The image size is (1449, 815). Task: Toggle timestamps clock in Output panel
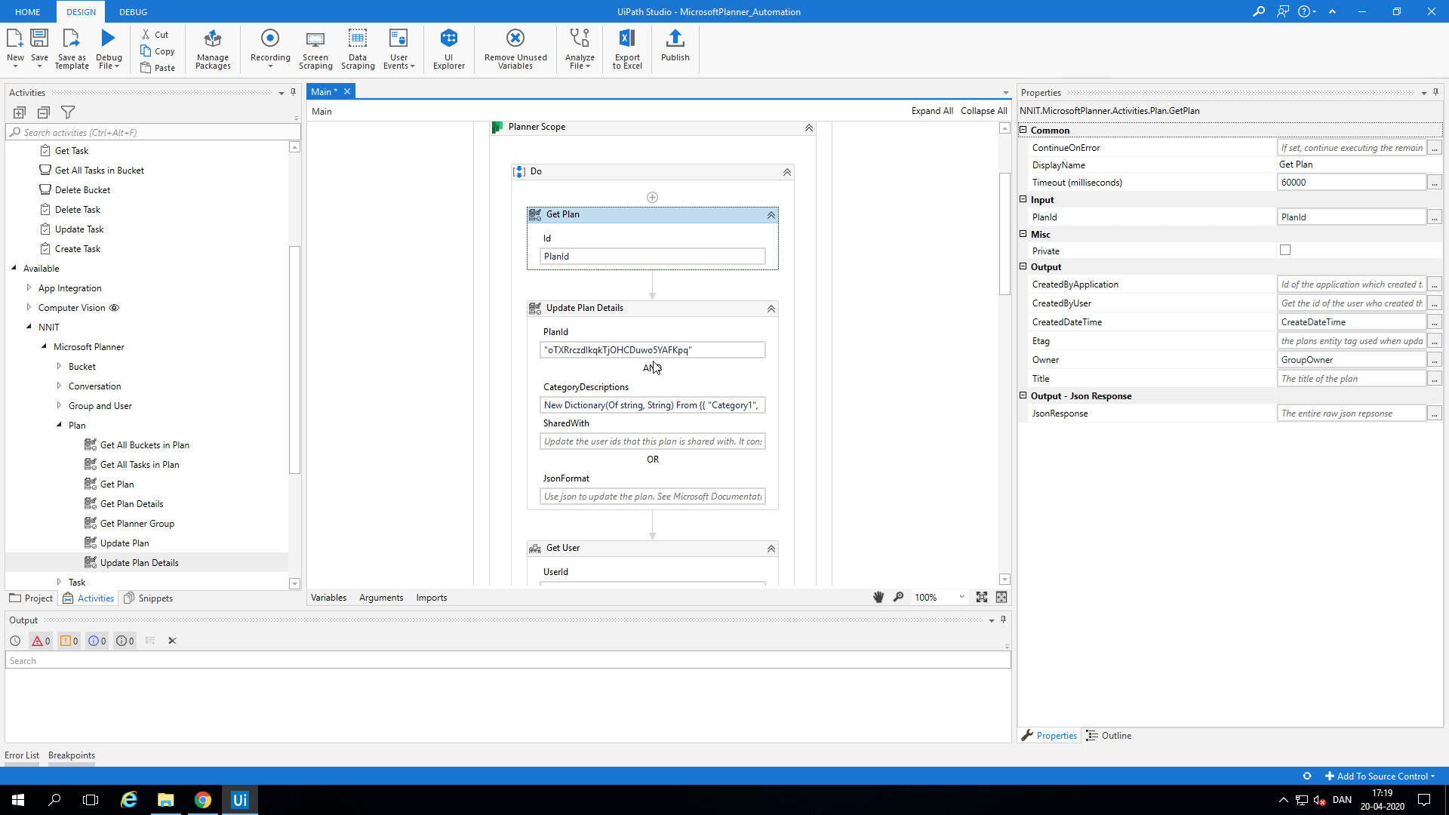[x=15, y=641]
